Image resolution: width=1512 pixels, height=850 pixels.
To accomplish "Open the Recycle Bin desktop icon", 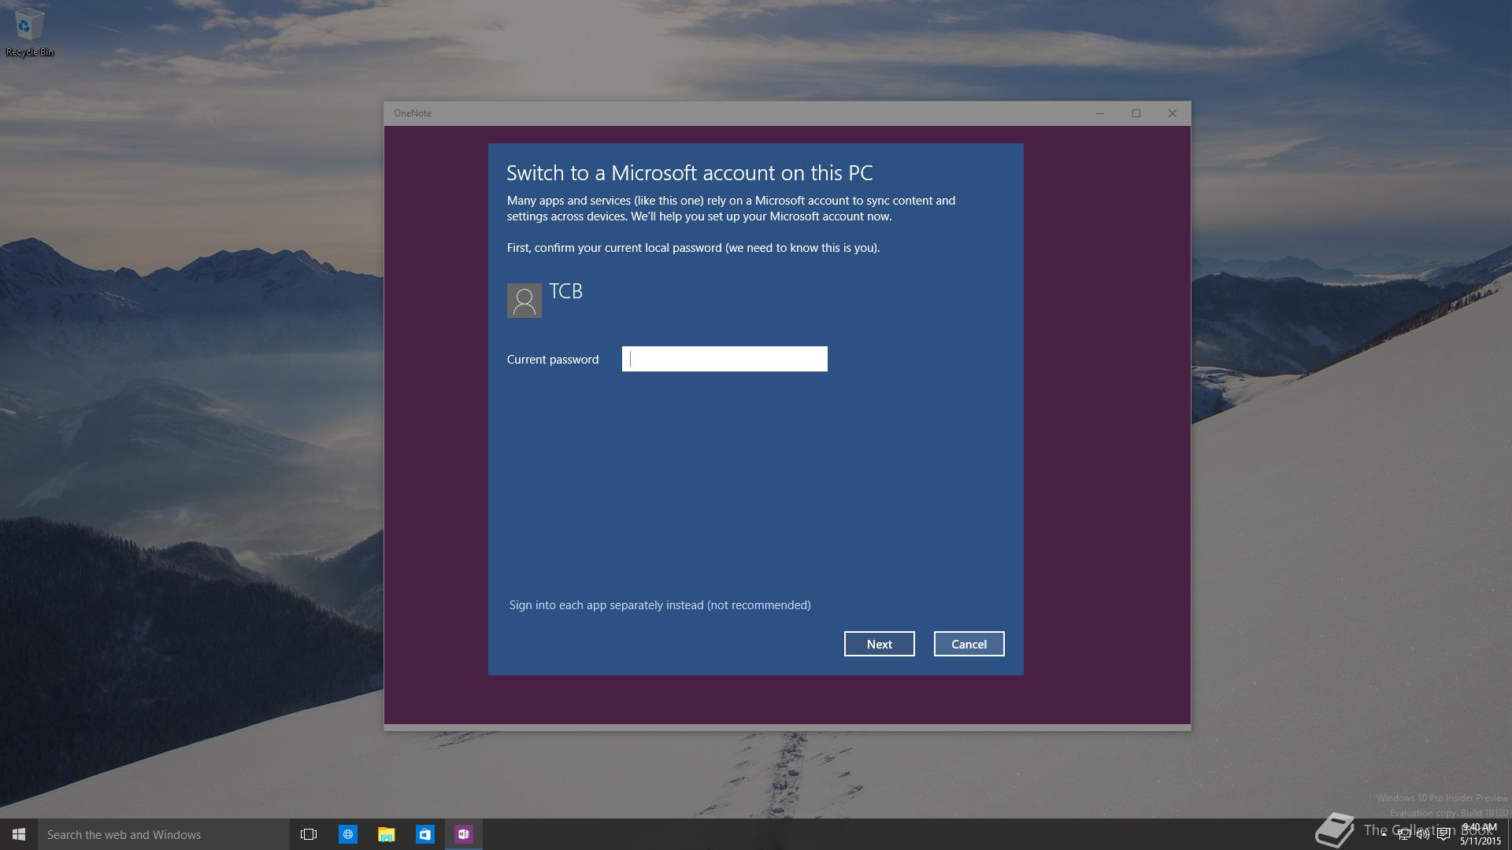I will 29,33.
